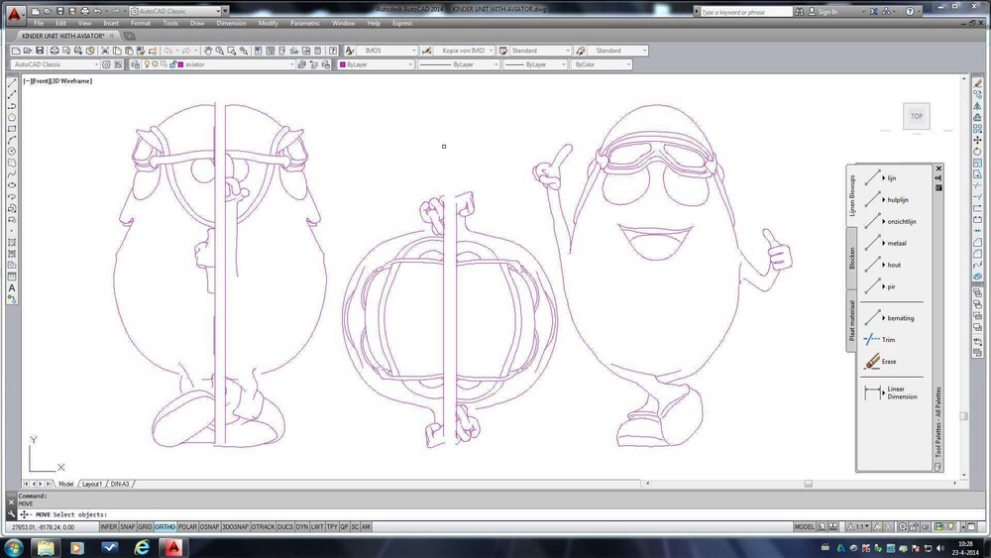Open the ByColor plot style dropdown
991x558 pixels.
pyautogui.click(x=601, y=64)
